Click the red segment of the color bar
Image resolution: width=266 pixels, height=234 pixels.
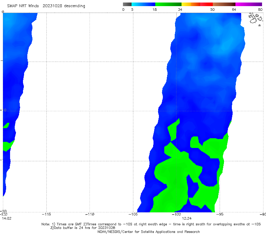tap(206, 4)
